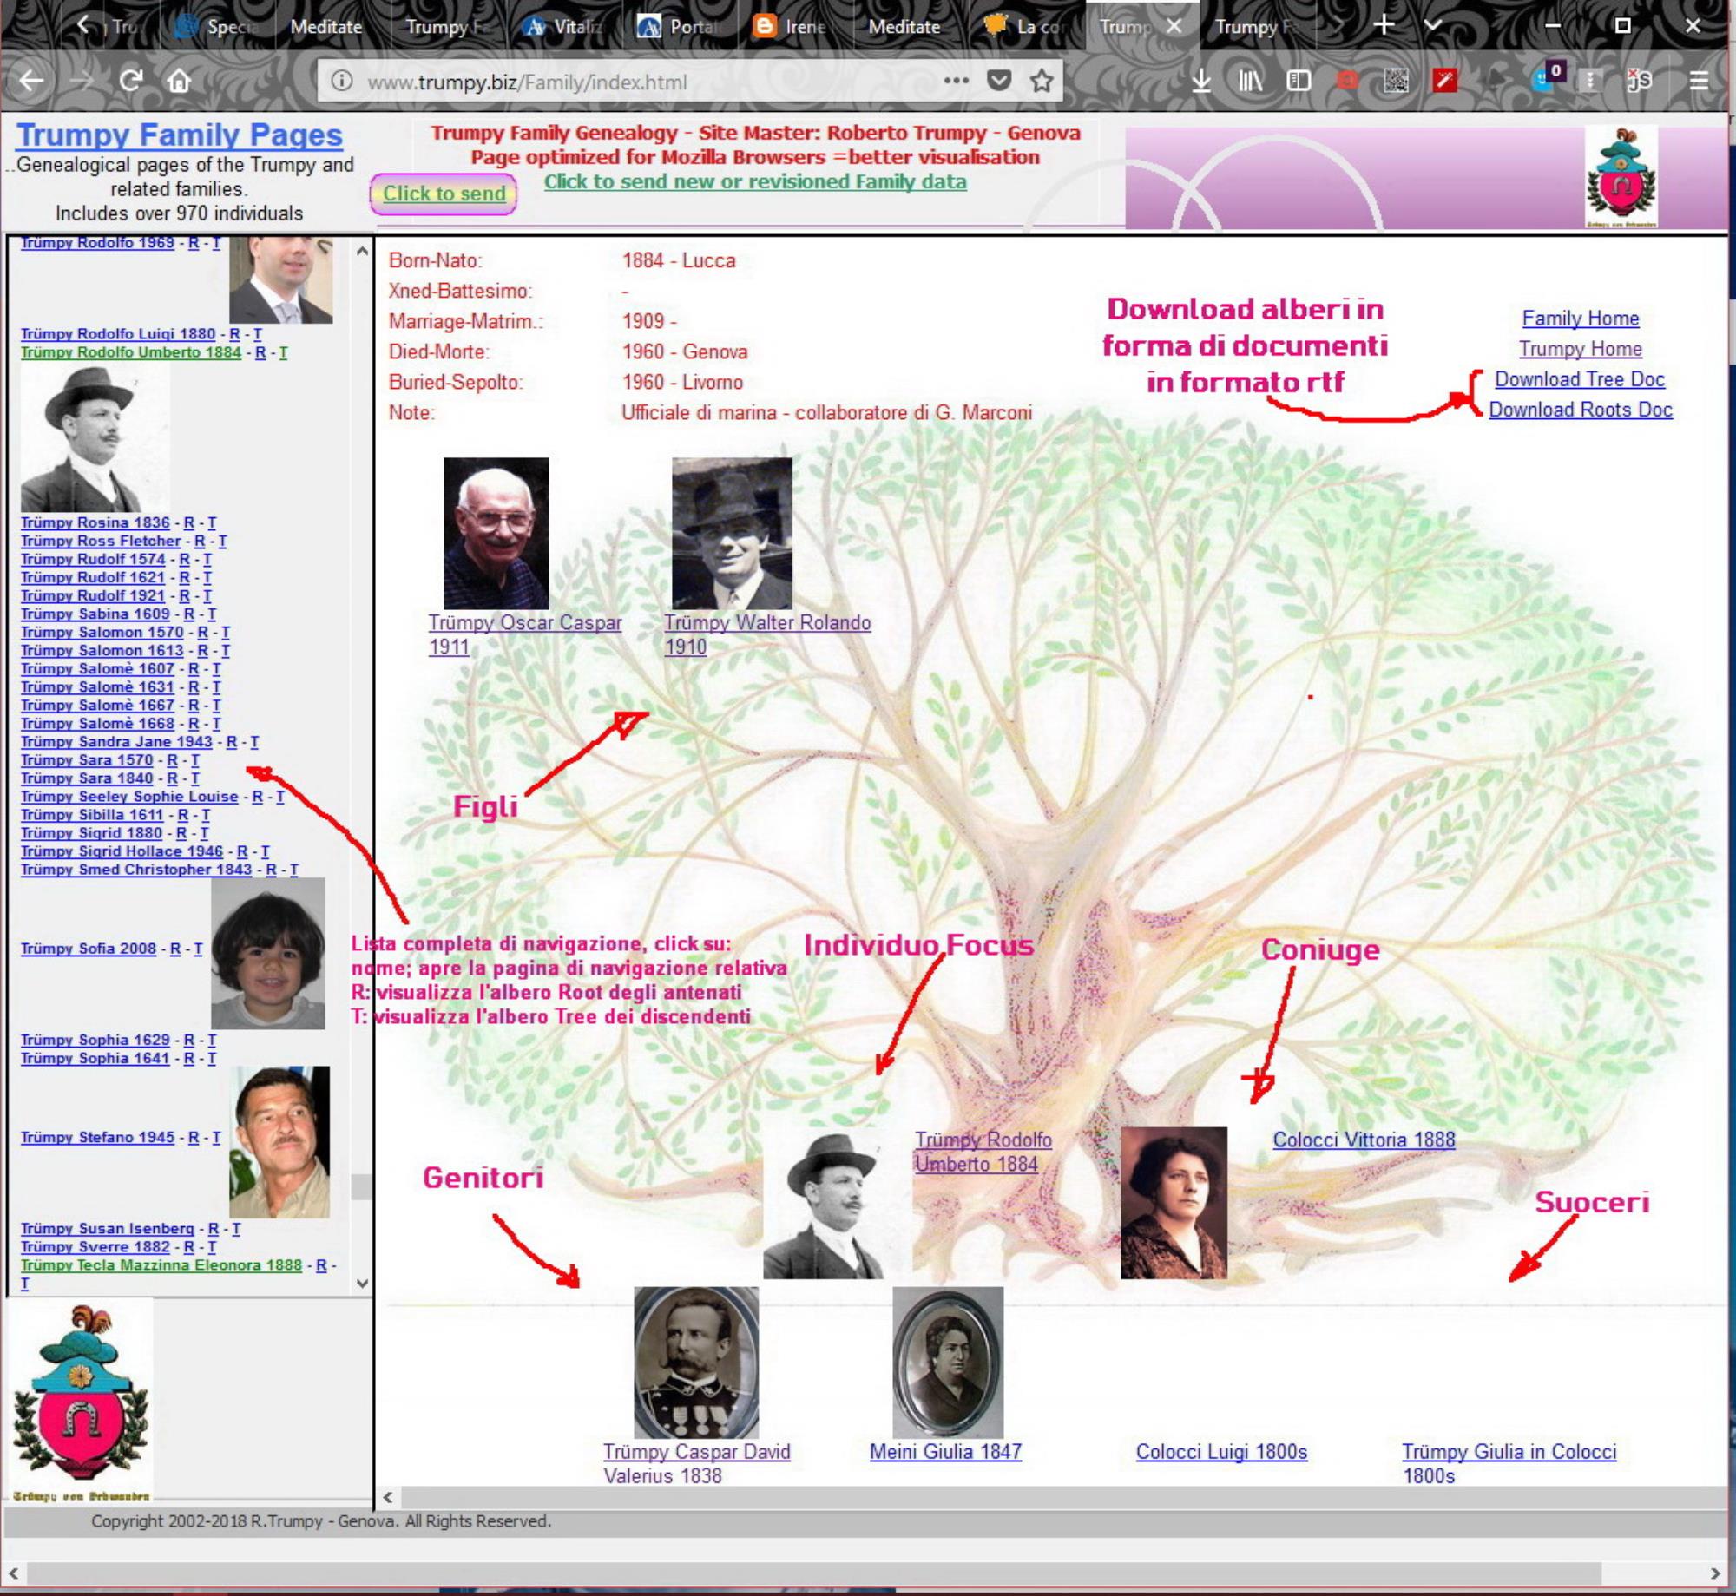The height and width of the screenshot is (1596, 1736).
Task: Open the Colocci Vittoria 1888 link
Action: coord(1364,1140)
